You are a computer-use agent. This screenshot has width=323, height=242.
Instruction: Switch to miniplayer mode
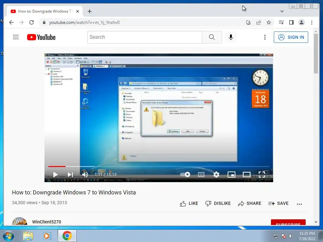pyautogui.click(x=231, y=175)
